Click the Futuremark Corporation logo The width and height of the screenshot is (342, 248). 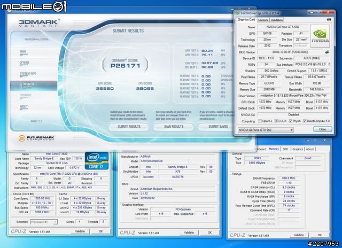(36, 138)
